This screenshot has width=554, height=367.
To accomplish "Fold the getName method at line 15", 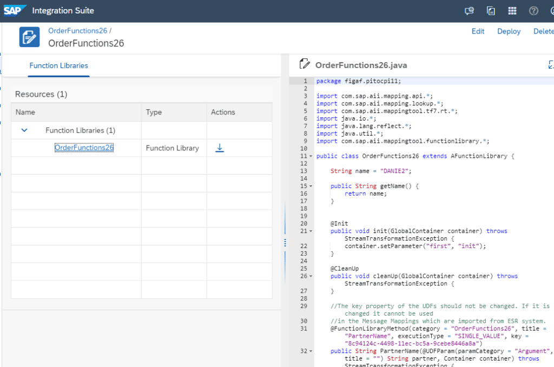I will [311, 186].
